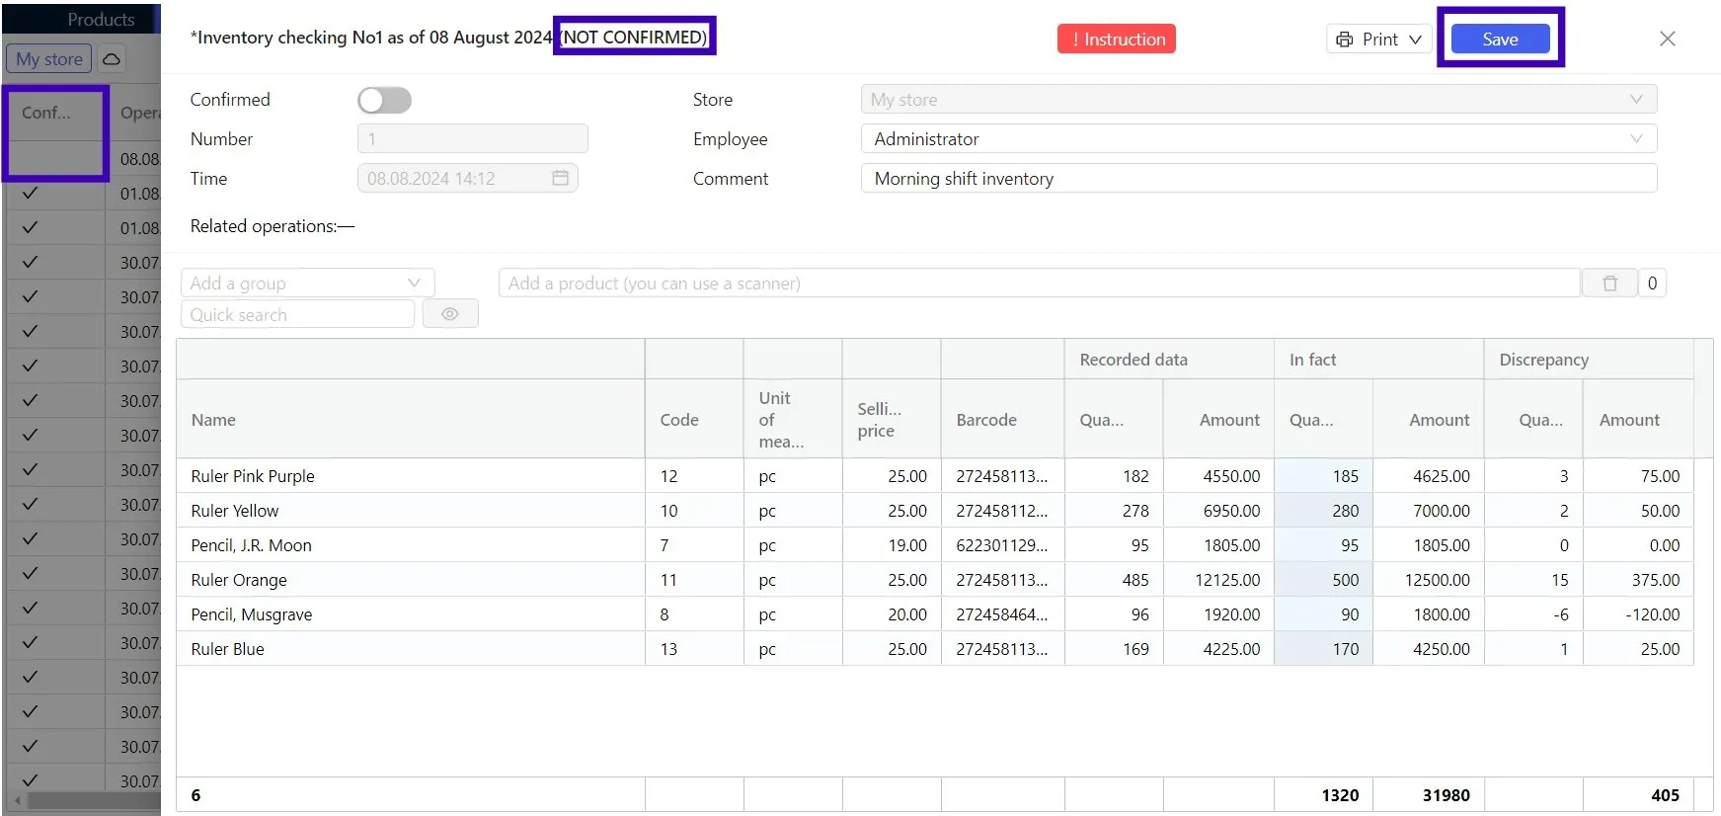Viewport: 1721px width, 816px height.
Task: Click the printer icon on Print button
Action: click(1344, 40)
